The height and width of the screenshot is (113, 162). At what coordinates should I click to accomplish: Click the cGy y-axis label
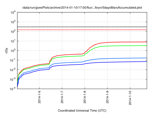[x=6, y=50]
